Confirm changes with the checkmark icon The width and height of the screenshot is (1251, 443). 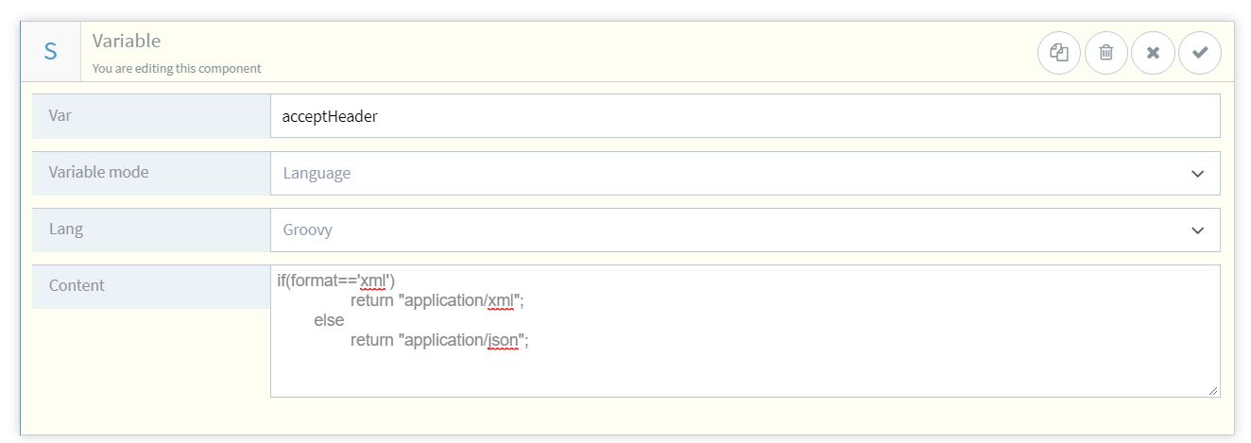tap(1199, 53)
